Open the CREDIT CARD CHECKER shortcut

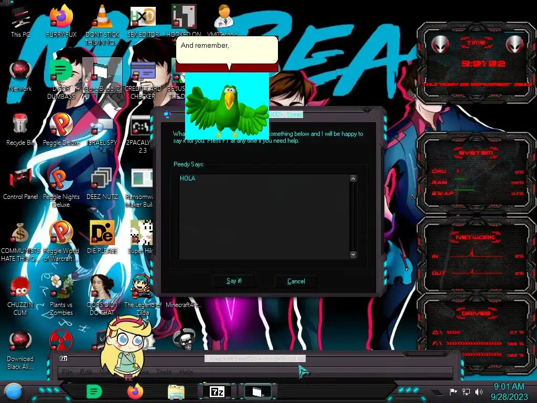(x=143, y=80)
